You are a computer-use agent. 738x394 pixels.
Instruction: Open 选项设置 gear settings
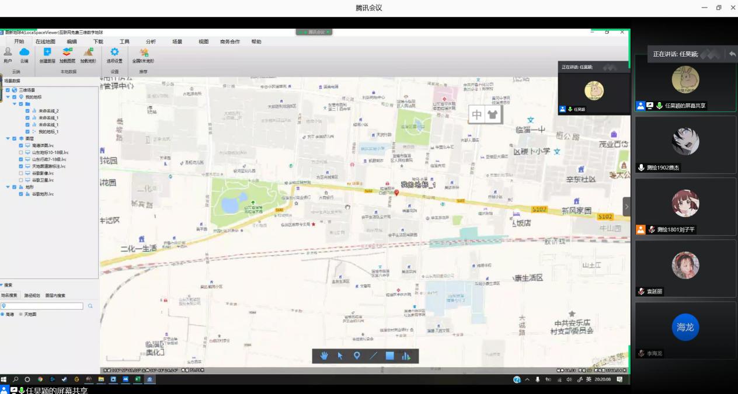[x=114, y=54]
